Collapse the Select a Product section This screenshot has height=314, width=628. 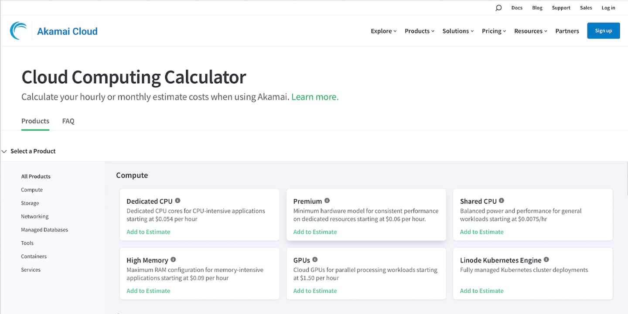(x=4, y=151)
